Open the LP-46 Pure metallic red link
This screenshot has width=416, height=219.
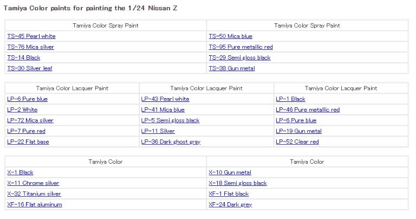[x=308, y=110]
